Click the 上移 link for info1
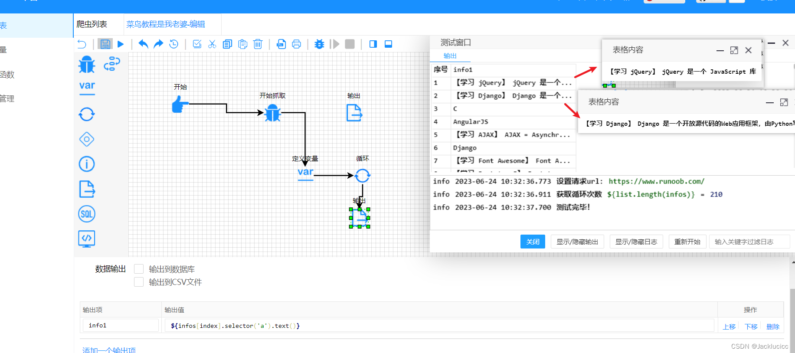 pos(730,327)
